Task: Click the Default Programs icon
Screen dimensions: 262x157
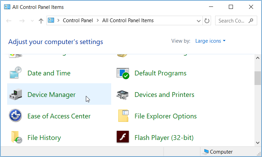Action: coord(122,73)
